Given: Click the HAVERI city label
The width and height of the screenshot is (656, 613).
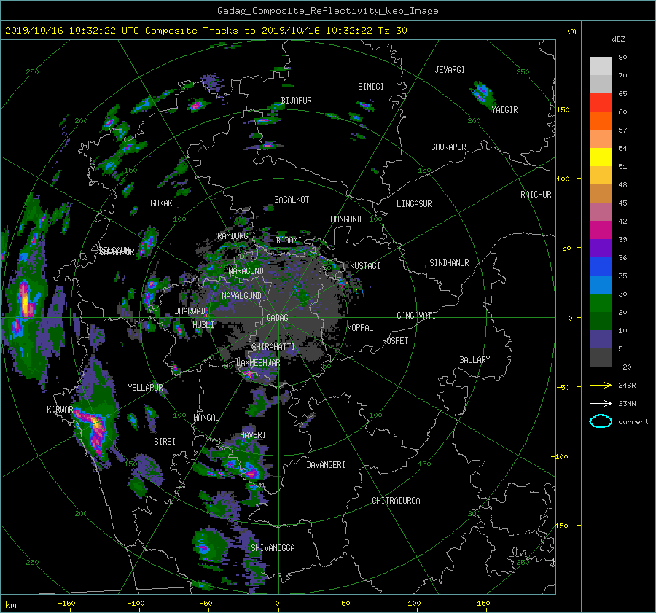Looking at the screenshot, I should coord(253,435).
